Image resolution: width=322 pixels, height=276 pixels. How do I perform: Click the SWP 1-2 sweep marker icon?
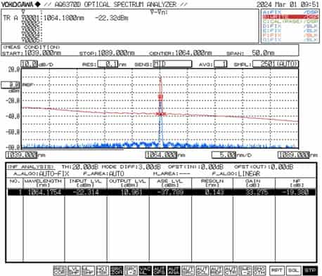(131, 270)
